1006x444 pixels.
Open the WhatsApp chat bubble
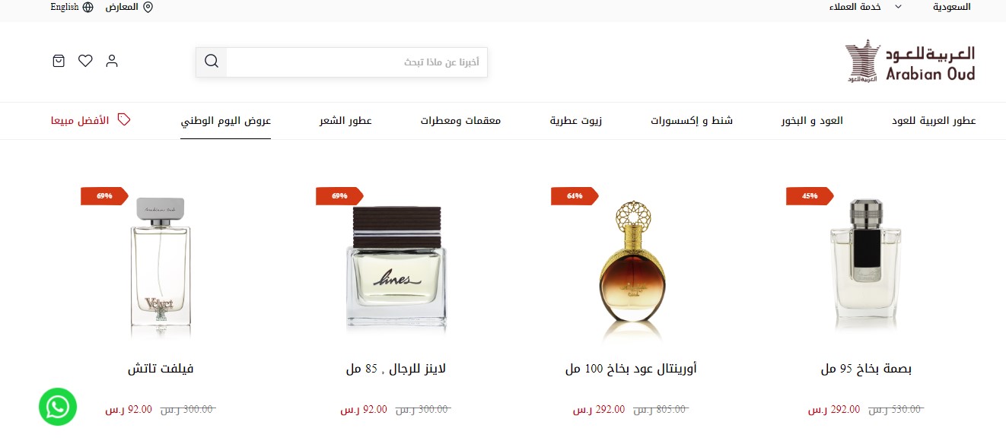58,407
